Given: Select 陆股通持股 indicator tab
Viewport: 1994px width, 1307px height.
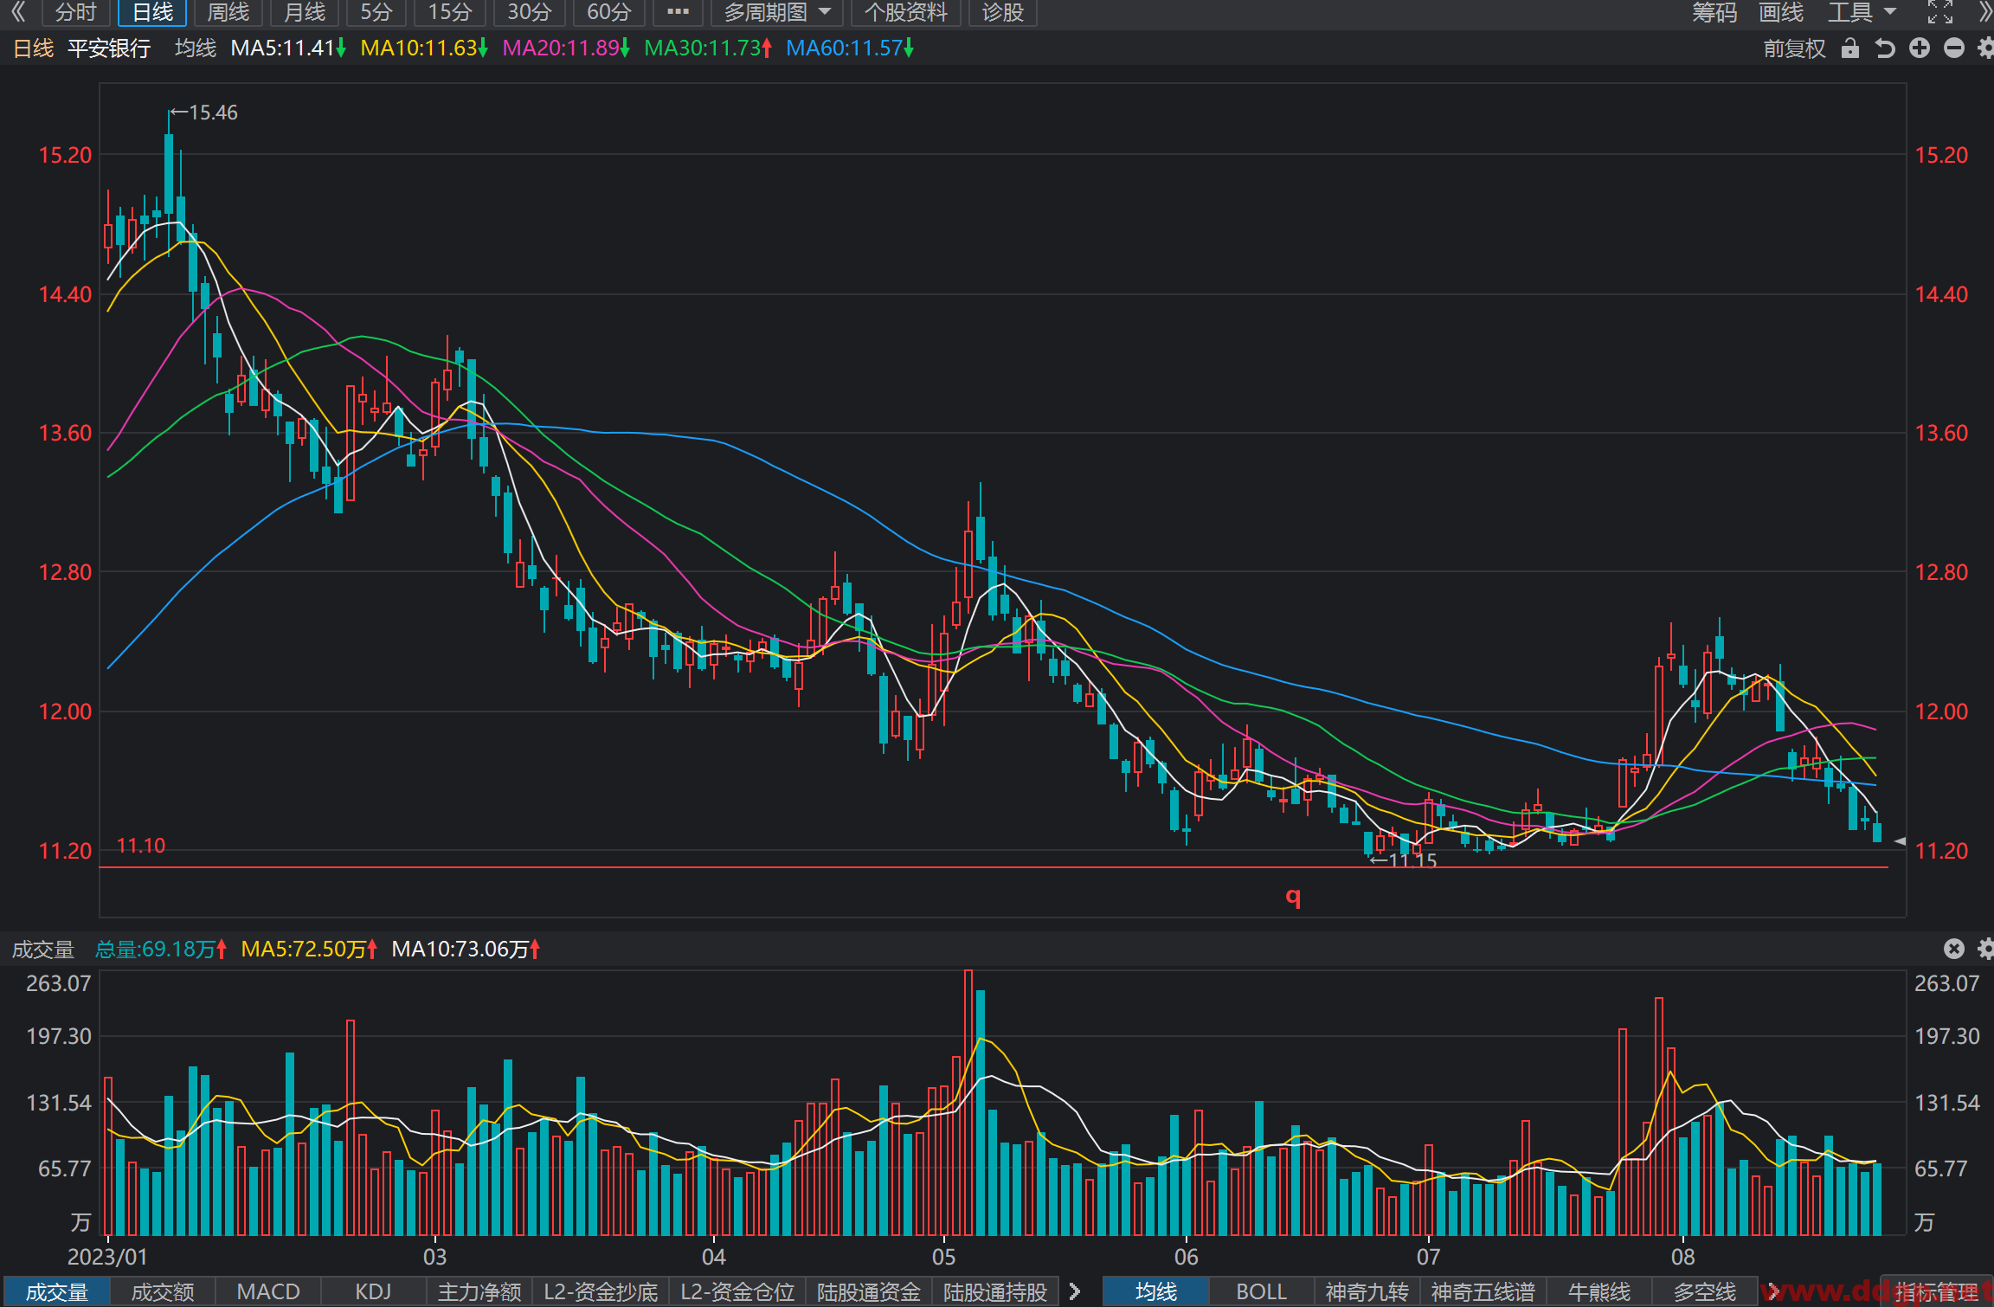Looking at the screenshot, I should pos(995,1291).
